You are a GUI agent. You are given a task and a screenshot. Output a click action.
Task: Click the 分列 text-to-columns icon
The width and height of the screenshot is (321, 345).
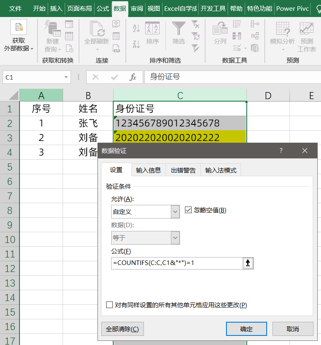[x=220, y=29]
